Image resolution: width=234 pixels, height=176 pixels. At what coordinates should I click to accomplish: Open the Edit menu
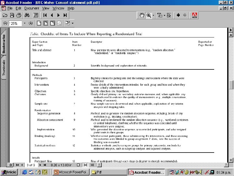point(19,8)
